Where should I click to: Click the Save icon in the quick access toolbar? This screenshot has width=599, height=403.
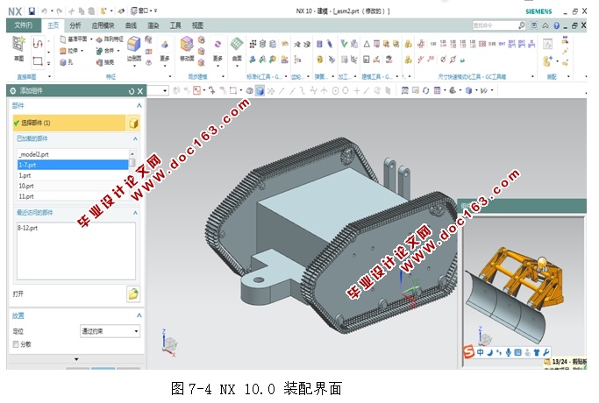(32, 11)
